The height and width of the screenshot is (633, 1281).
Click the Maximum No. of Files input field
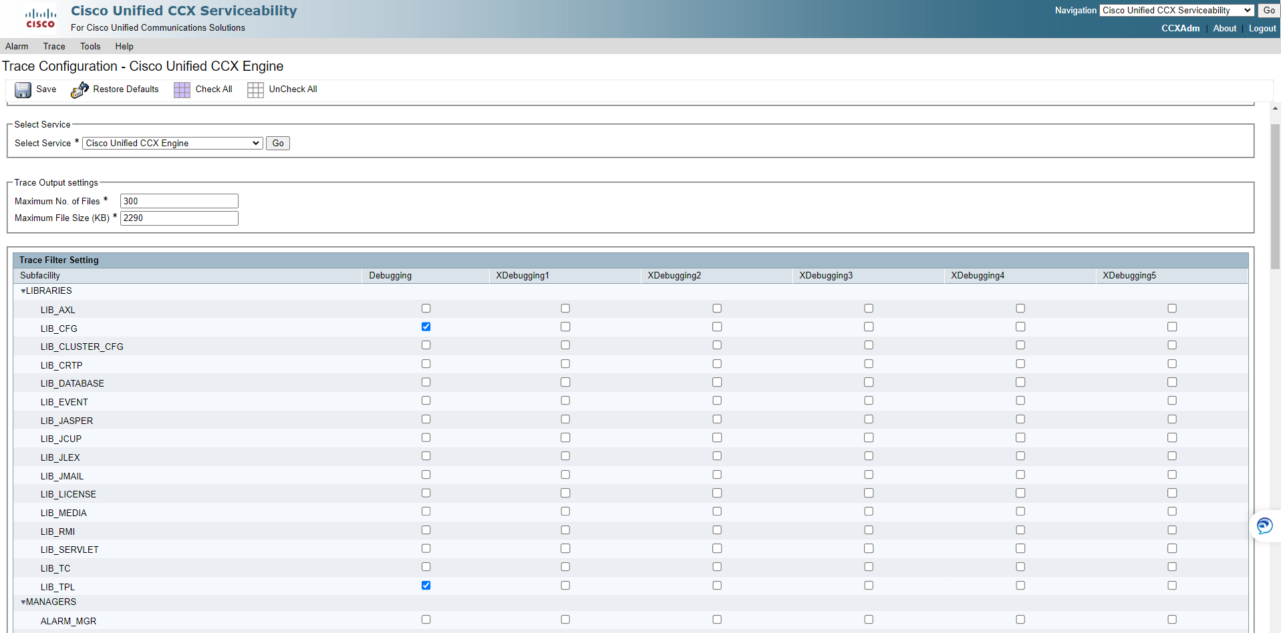coord(178,200)
